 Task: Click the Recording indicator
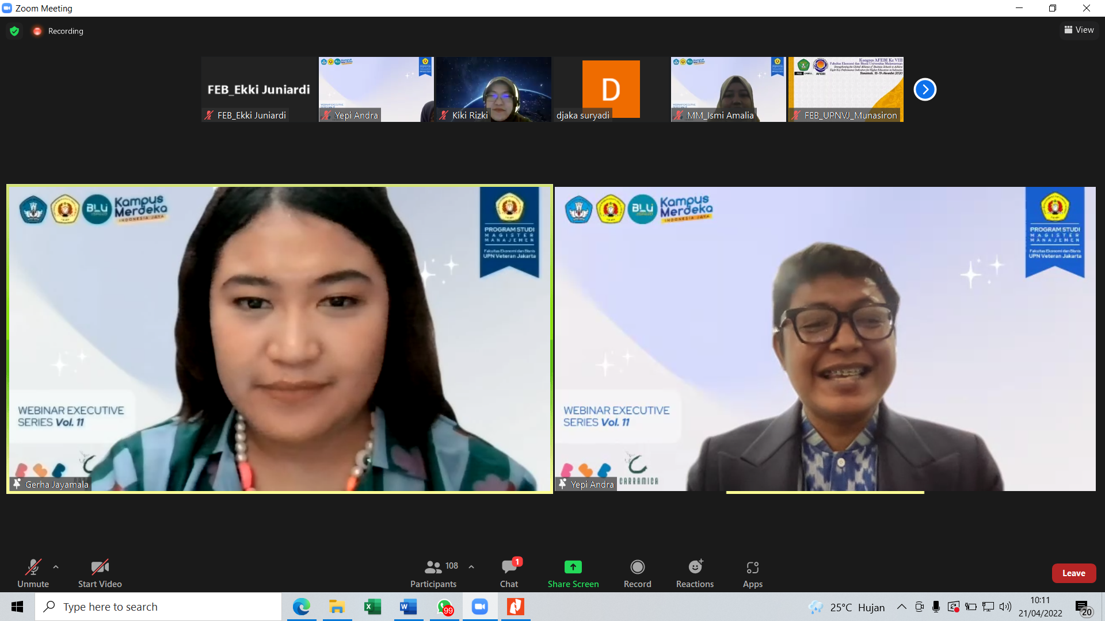pos(58,31)
